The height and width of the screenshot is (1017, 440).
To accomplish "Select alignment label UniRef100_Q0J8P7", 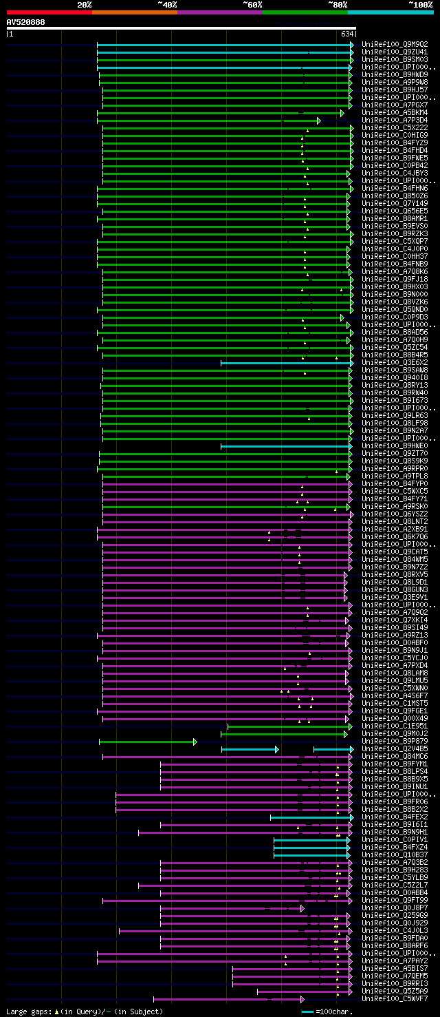I will point(395,908).
